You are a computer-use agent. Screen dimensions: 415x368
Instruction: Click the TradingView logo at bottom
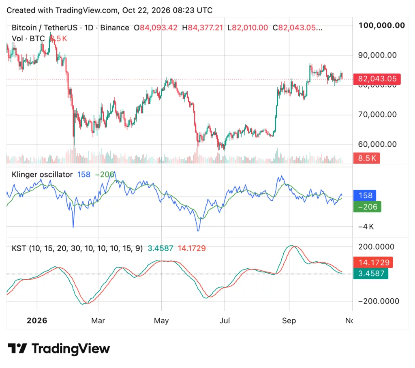pos(58,349)
